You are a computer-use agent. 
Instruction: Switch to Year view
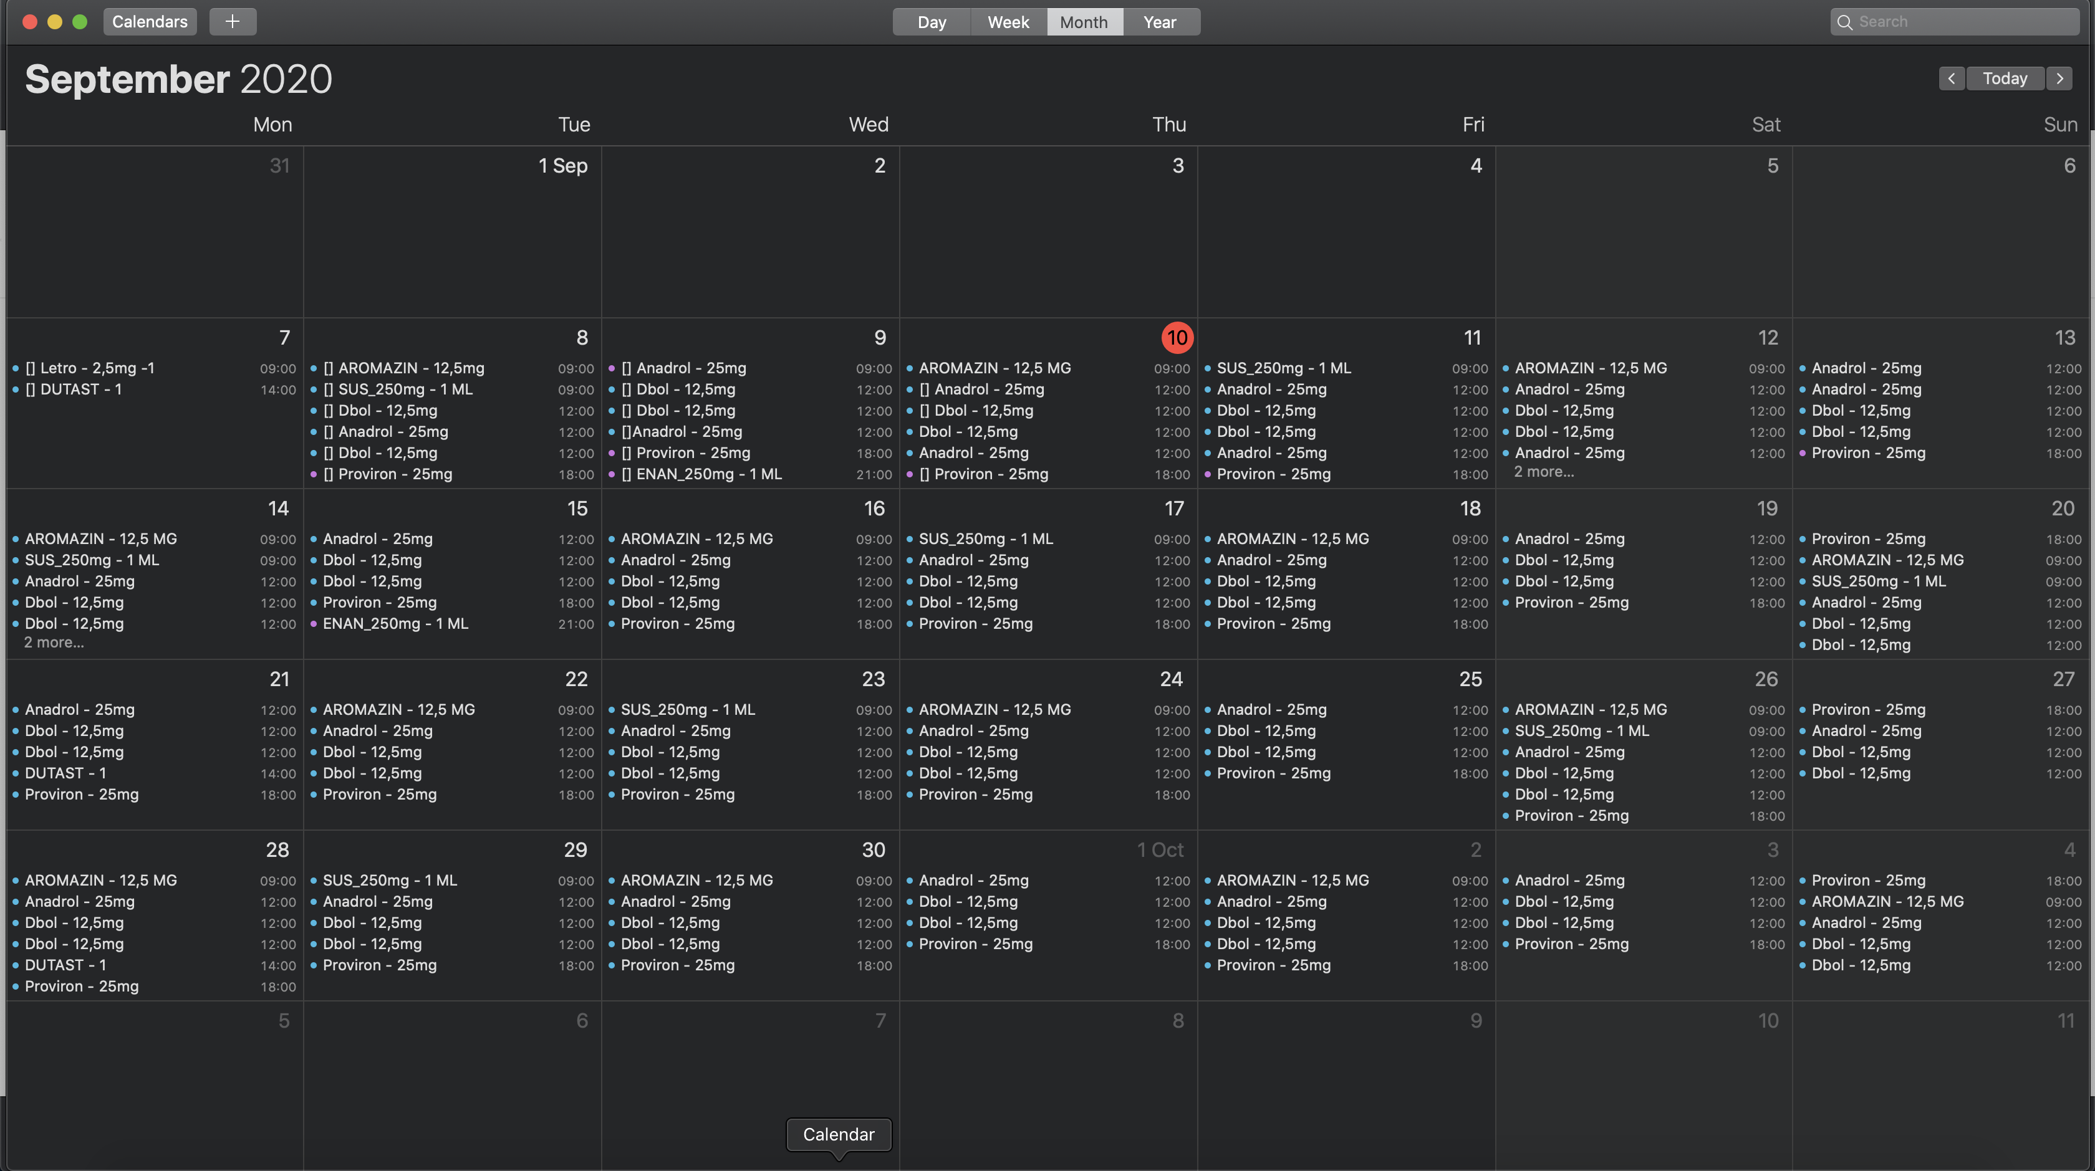pos(1160,22)
